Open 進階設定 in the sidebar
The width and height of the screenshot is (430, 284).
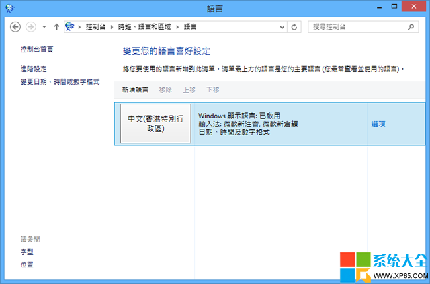[x=34, y=69]
